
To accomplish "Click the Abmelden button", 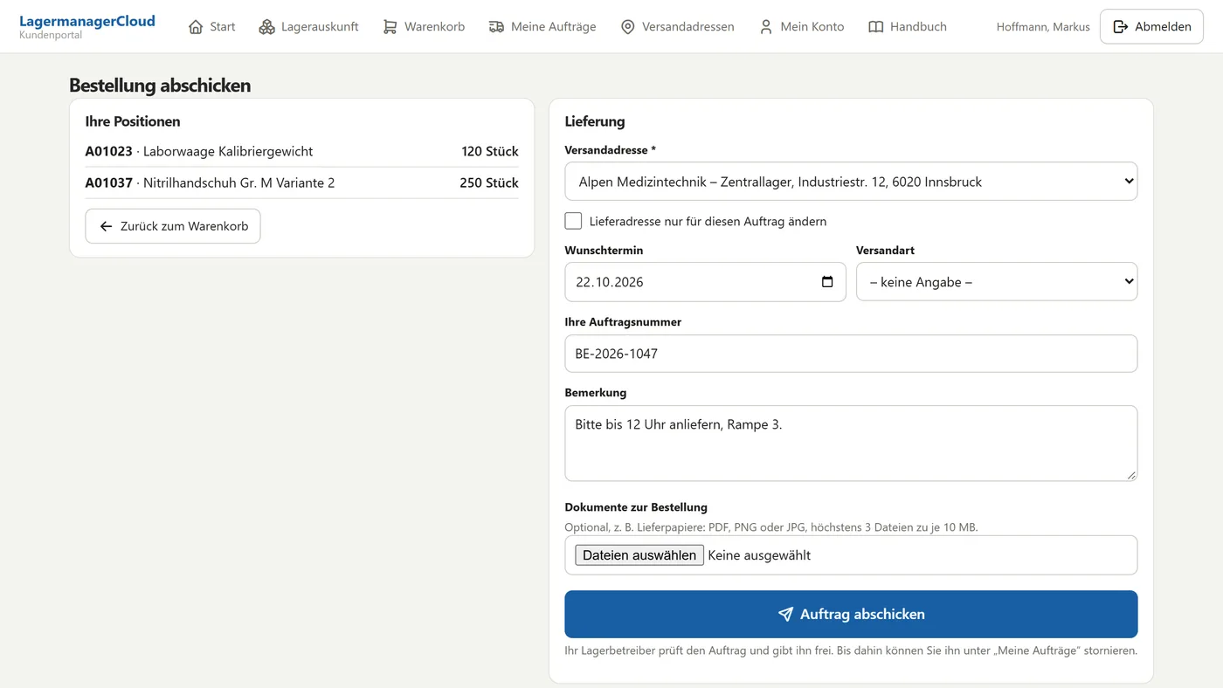I will point(1151,27).
